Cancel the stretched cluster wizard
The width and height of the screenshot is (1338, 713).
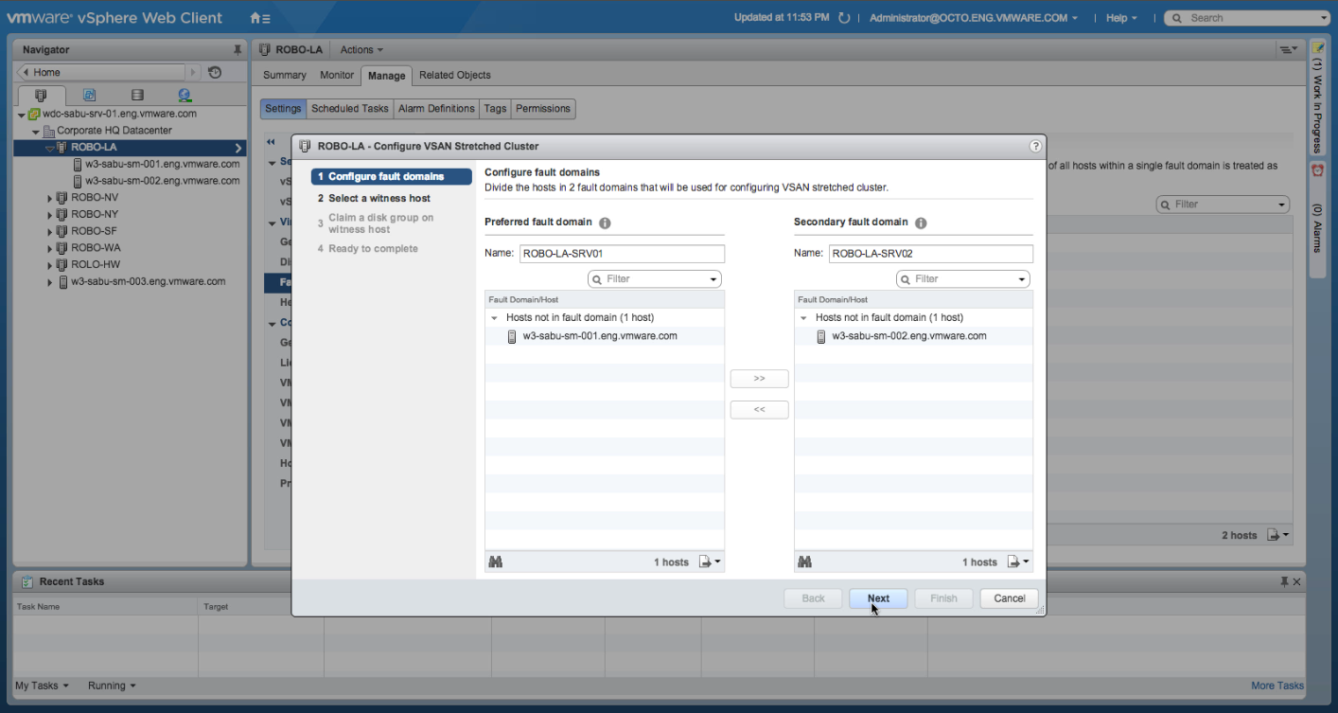coord(1009,598)
